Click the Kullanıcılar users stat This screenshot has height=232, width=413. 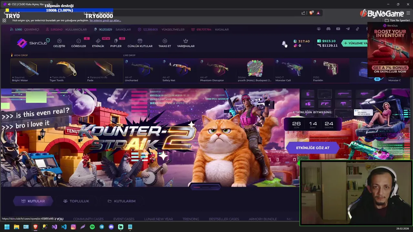pyautogui.click(x=66, y=29)
